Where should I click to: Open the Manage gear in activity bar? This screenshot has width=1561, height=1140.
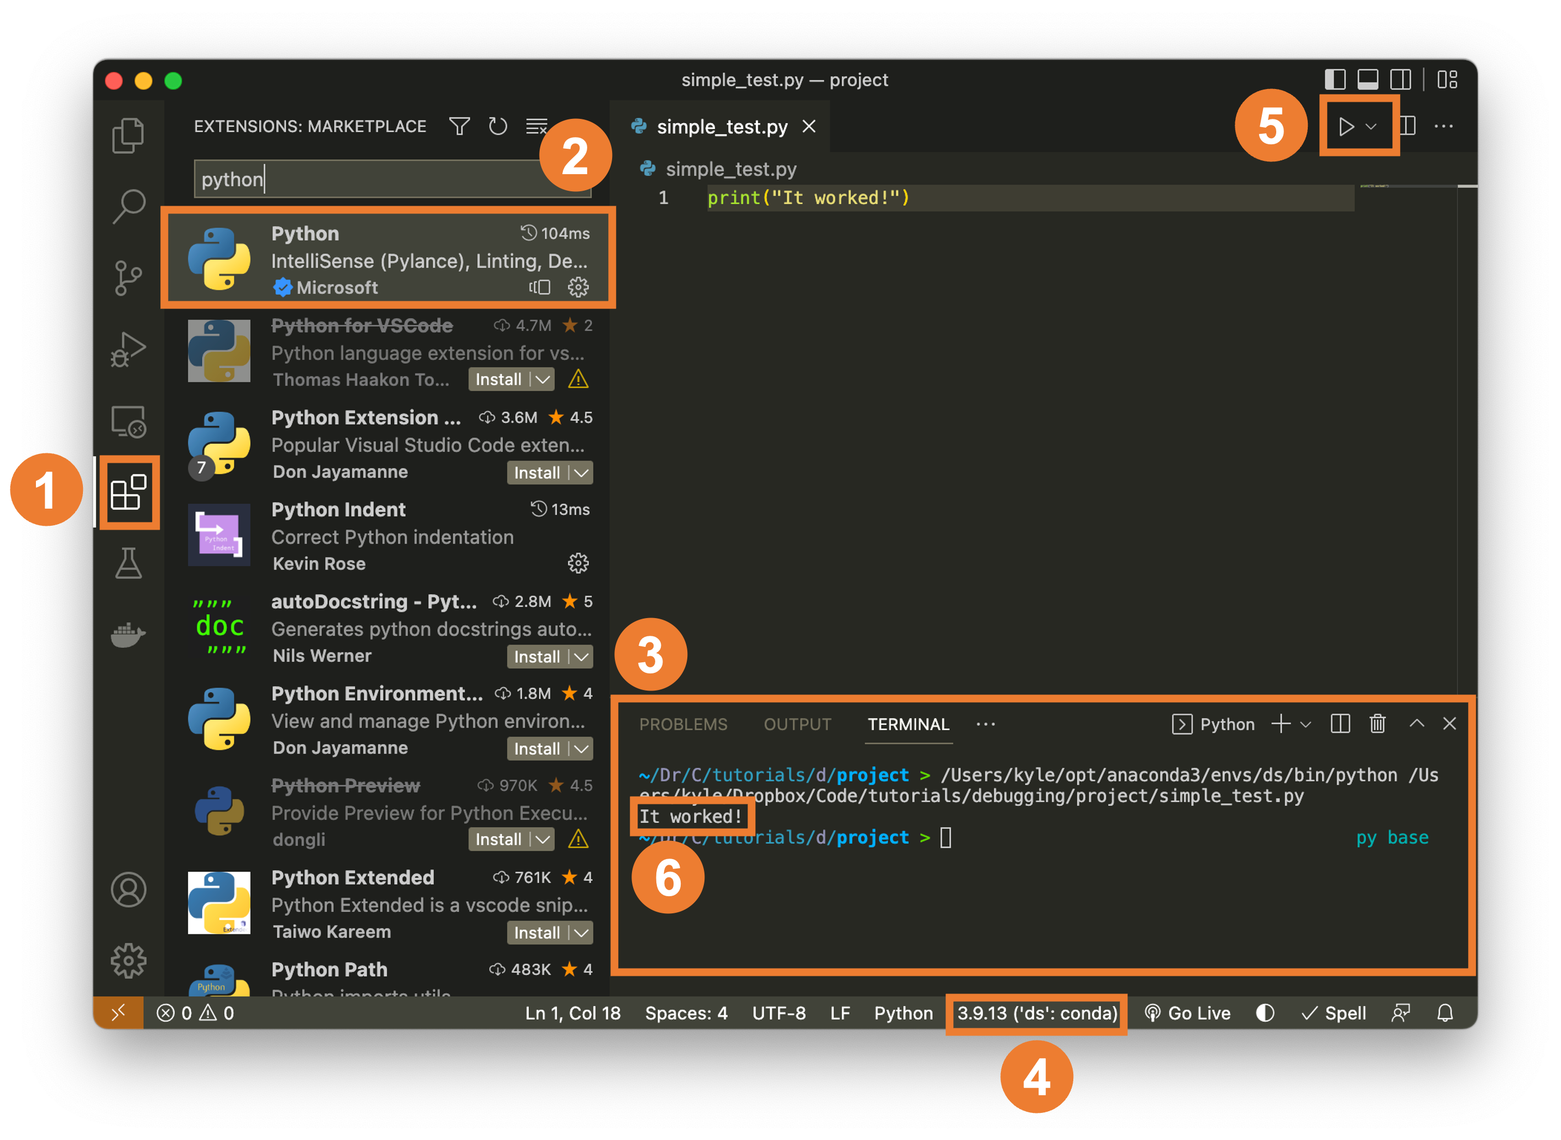pos(128,960)
